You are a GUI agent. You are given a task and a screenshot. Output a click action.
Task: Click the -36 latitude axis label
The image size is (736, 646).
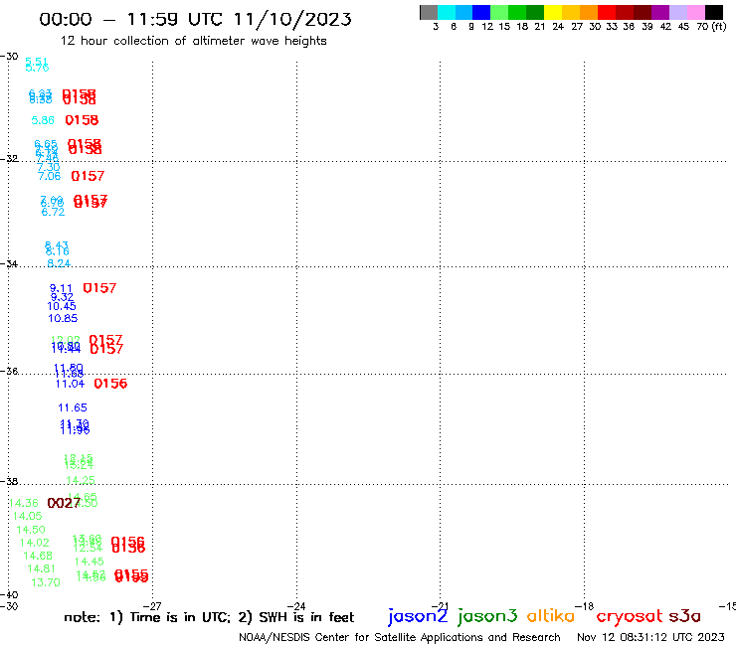coord(9,371)
